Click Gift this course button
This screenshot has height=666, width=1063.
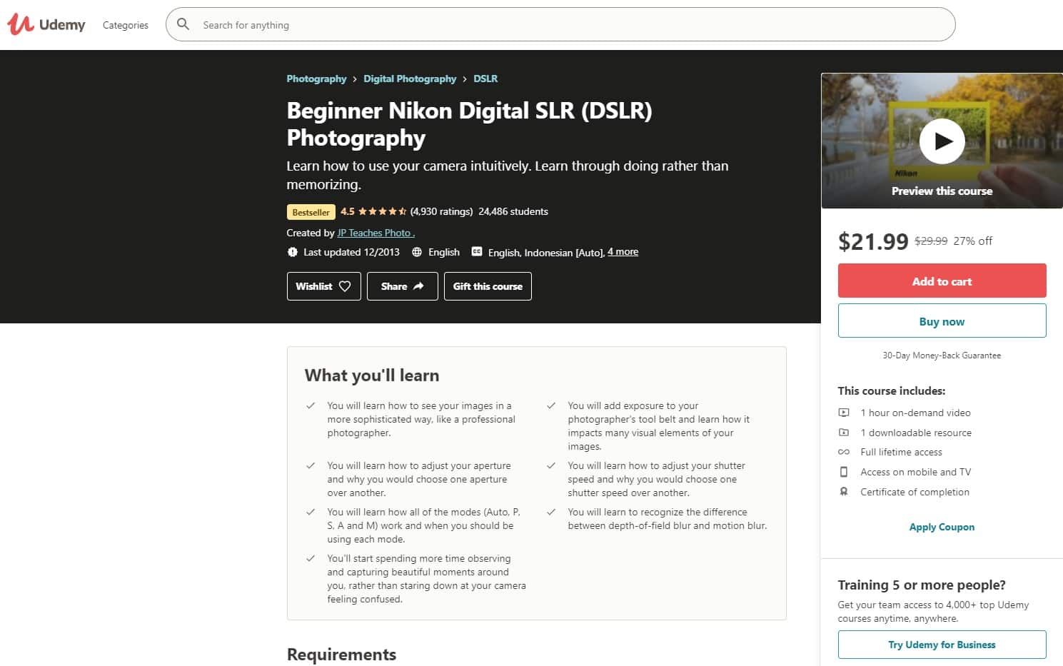tap(488, 286)
